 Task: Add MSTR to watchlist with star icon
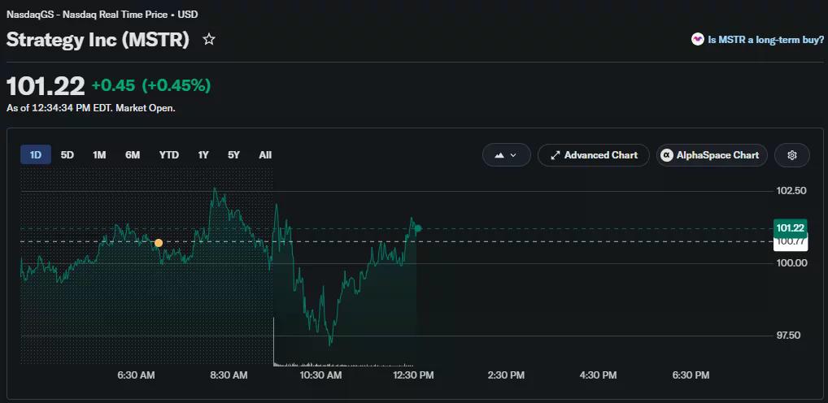[209, 40]
